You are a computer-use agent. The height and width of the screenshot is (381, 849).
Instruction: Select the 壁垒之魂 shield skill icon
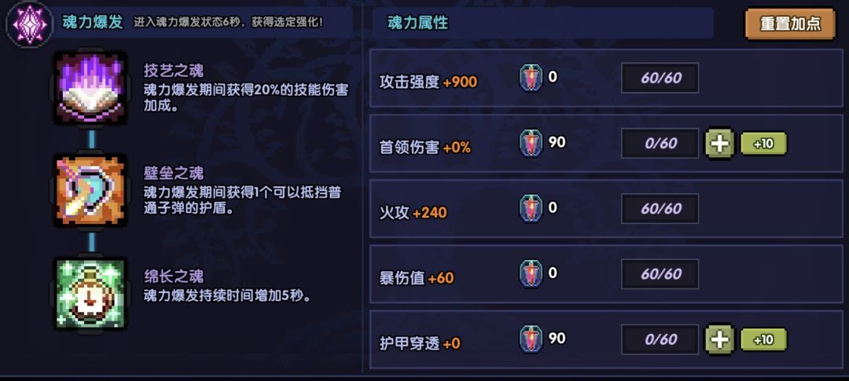(90, 191)
